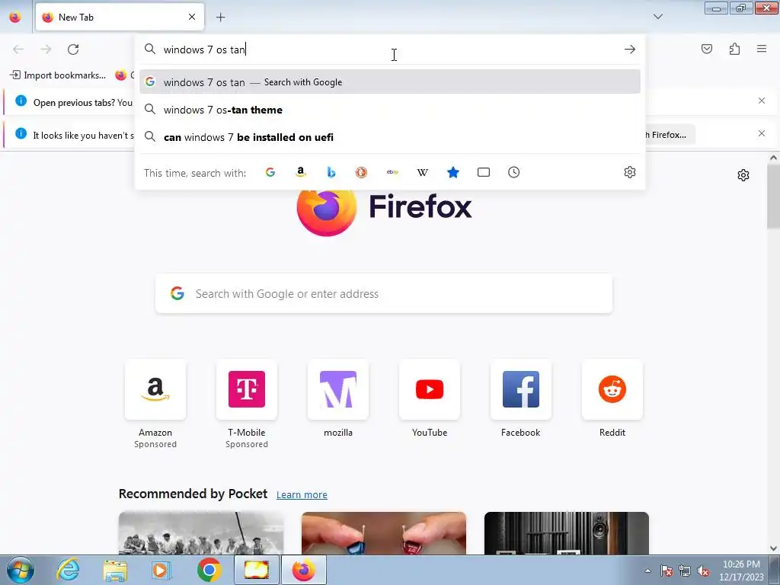Choose 'windows 7 os tan — Search with Google' suggestion

(x=389, y=82)
